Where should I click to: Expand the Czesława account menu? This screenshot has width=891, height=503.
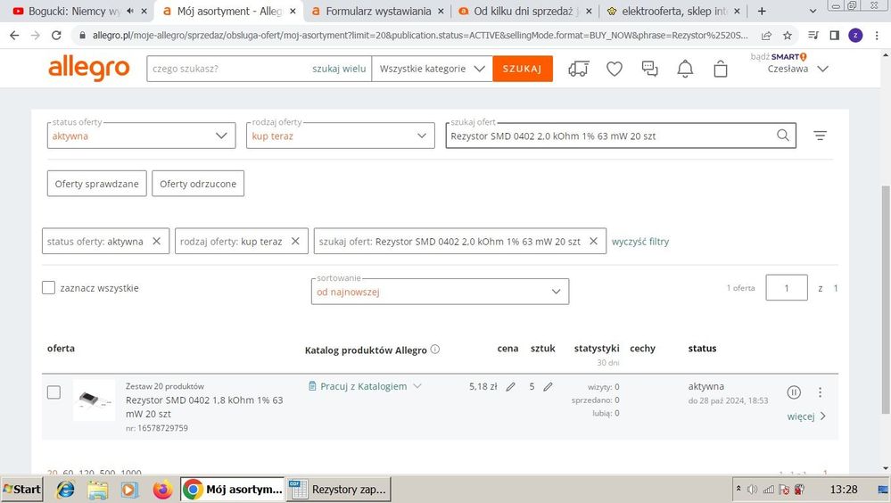pyautogui.click(x=797, y=69)
